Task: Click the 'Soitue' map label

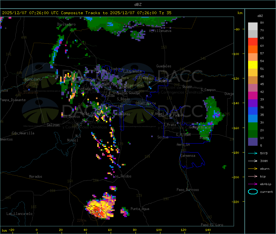Action: tap(163, 137)
